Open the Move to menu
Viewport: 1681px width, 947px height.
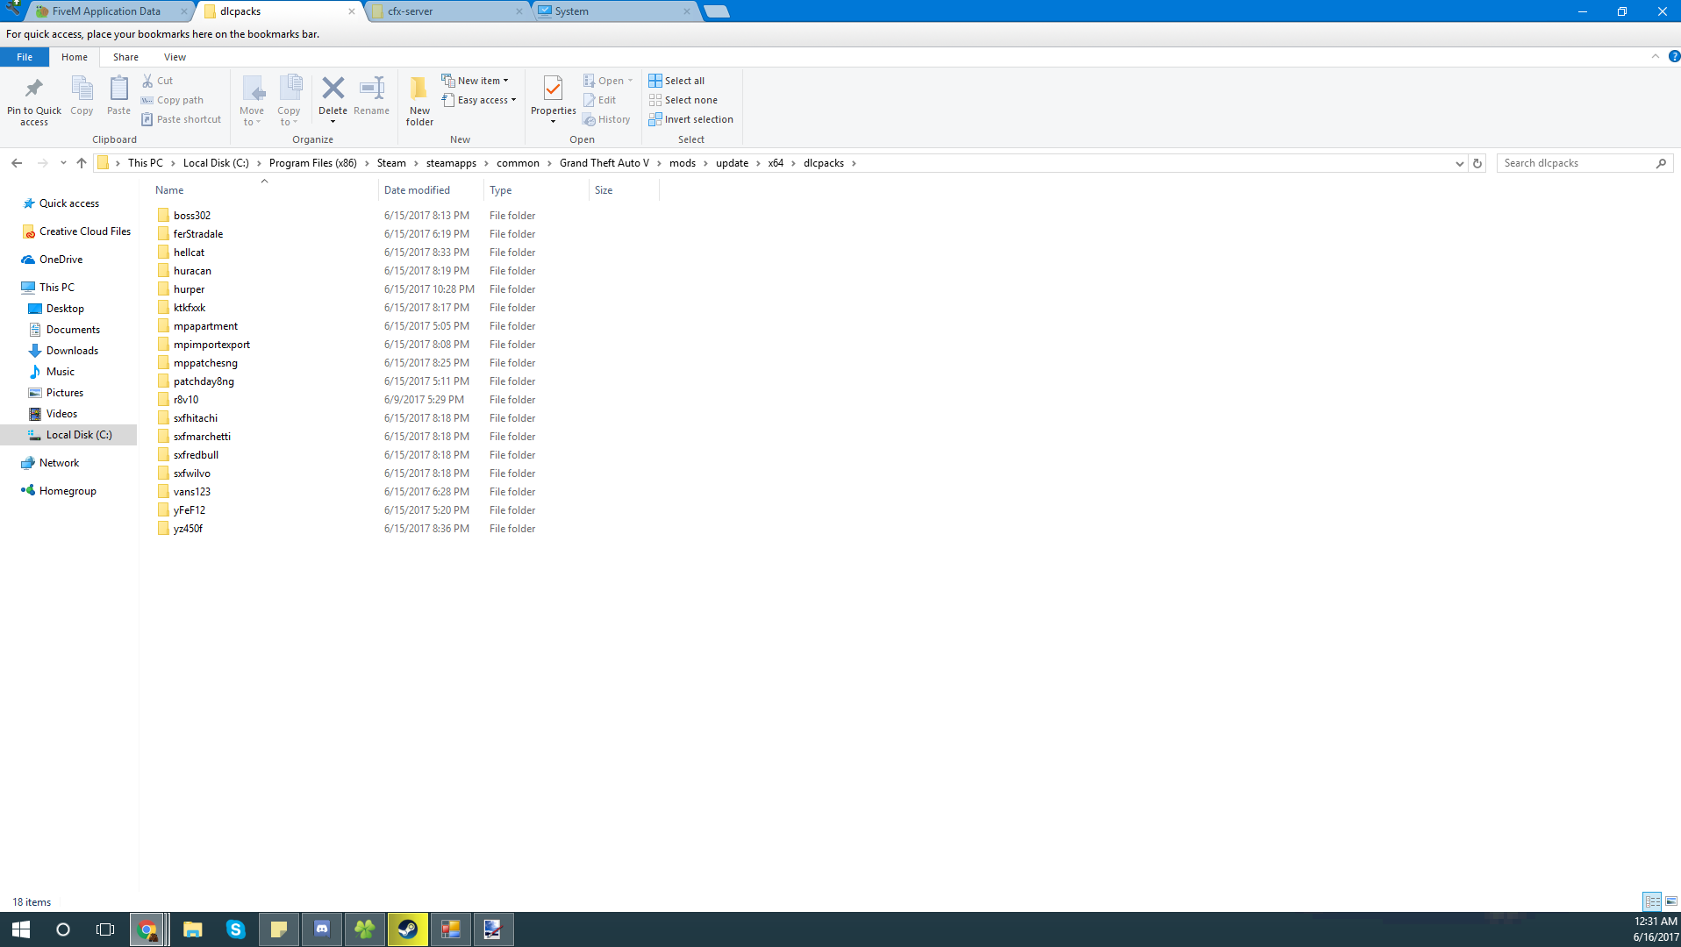tap(252, 101)
